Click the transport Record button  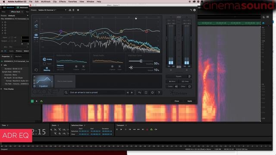(147, 130)
